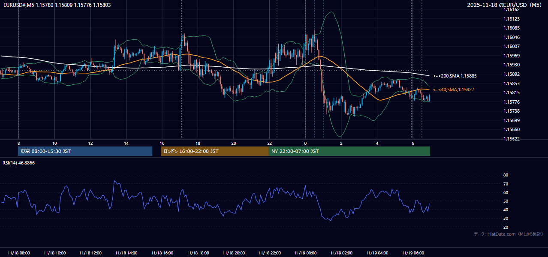Click hour tick 0 under price chart
Viewport: 548px width, 257px height.
click(x=305, y=143)
